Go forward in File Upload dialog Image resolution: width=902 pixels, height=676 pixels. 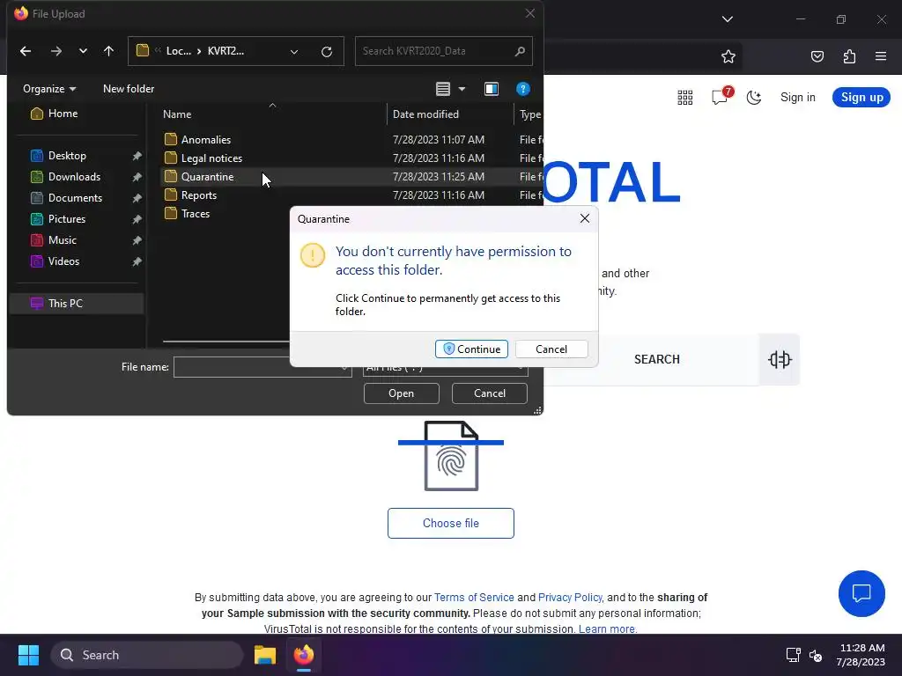[x=55, y=51]
